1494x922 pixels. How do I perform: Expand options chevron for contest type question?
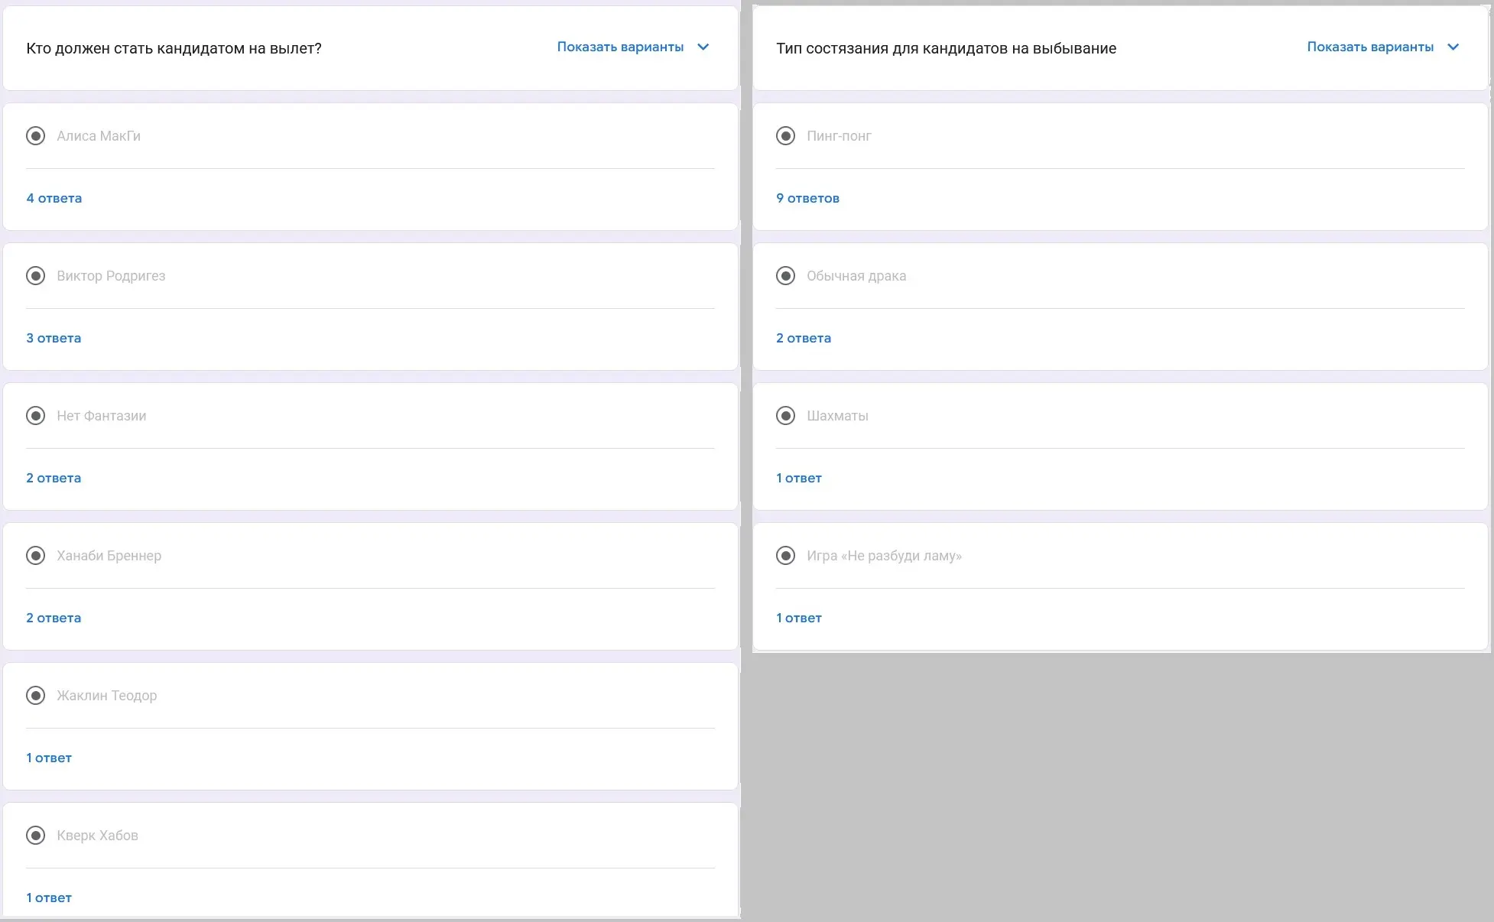coord(1453,47)
